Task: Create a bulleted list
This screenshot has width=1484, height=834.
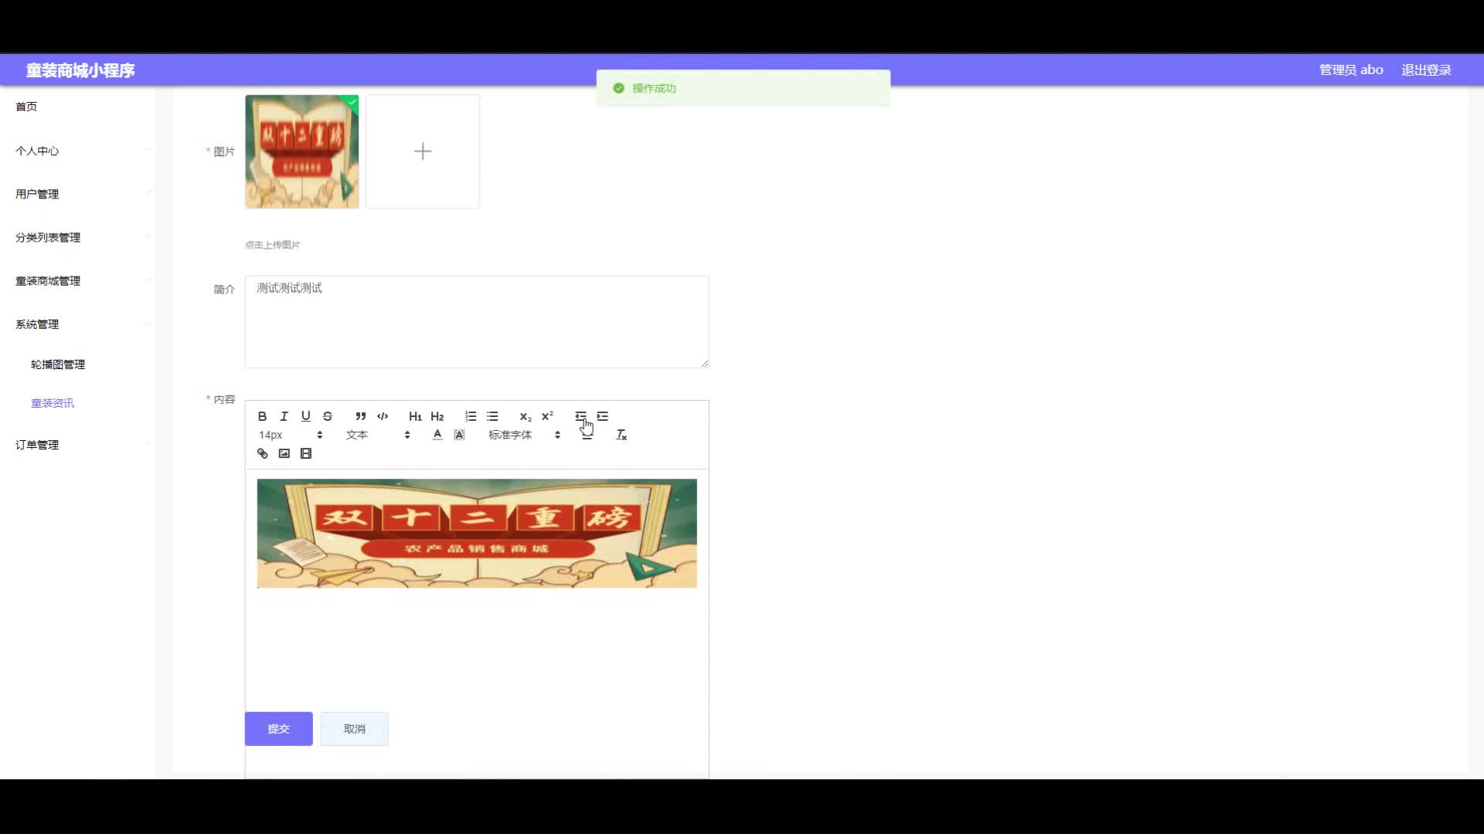Action: [x=492, y=416]
